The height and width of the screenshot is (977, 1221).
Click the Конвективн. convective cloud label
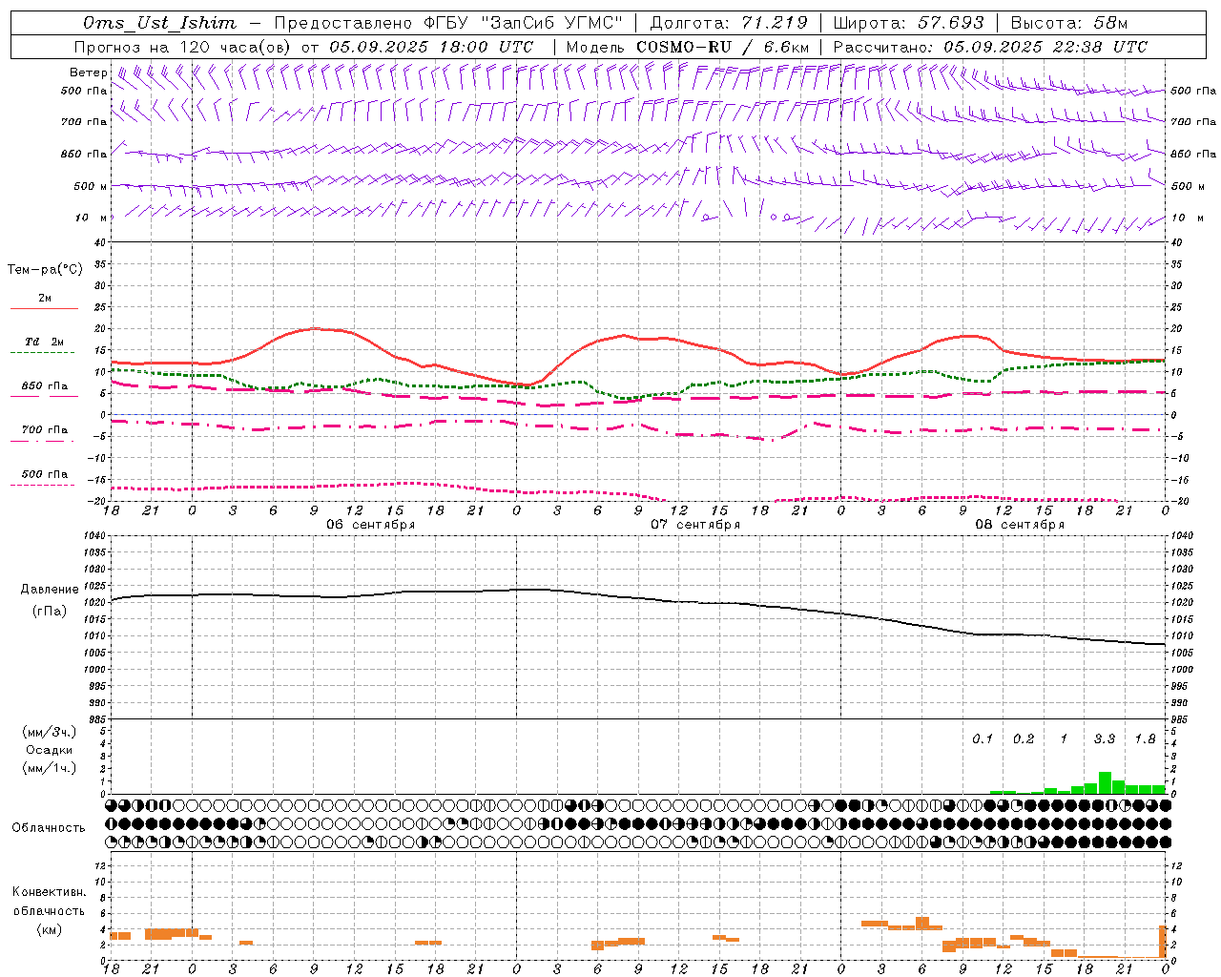coord(49,892)
